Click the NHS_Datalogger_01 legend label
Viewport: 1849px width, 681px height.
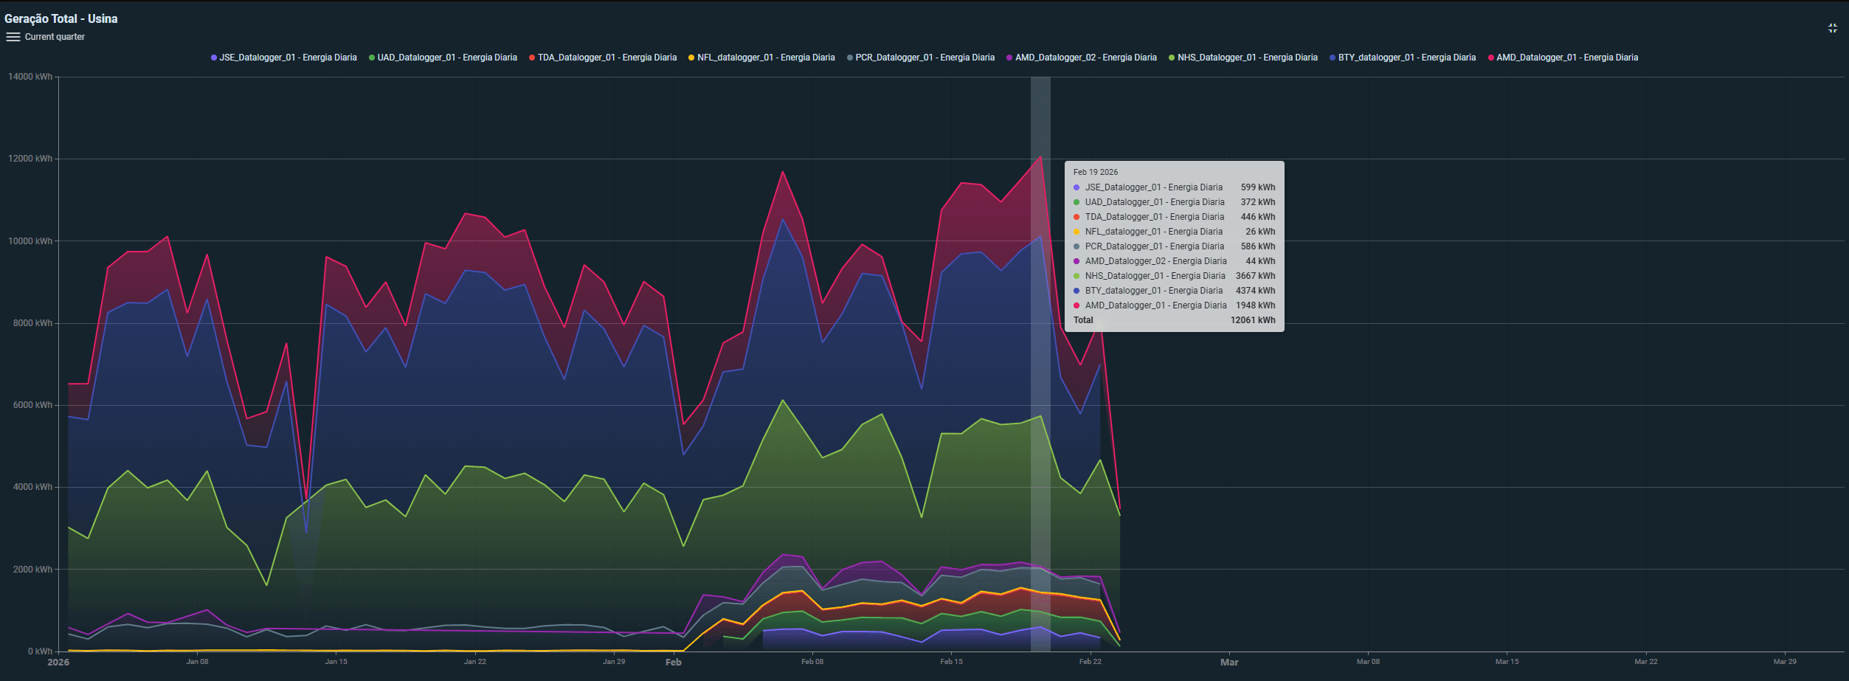[x=1247, y=58]
